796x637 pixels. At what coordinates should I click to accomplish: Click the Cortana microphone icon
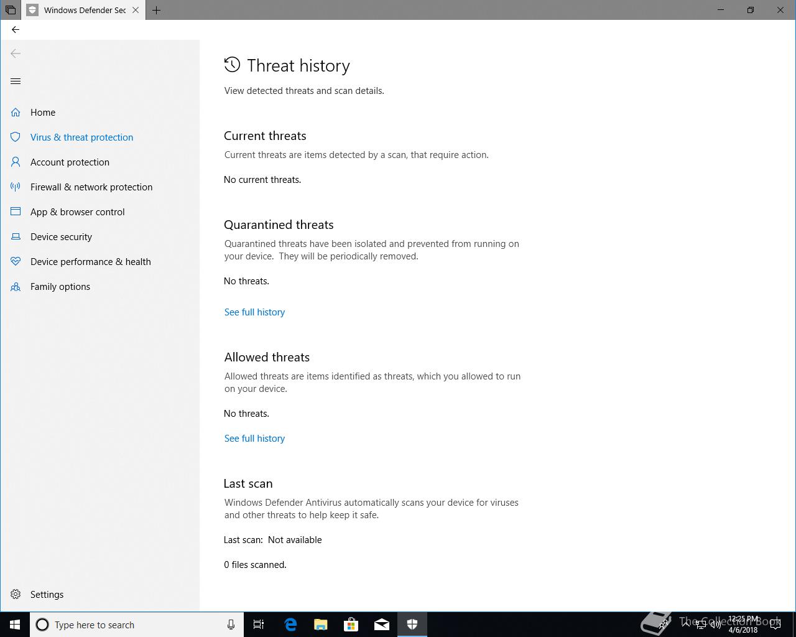[231, 625]
